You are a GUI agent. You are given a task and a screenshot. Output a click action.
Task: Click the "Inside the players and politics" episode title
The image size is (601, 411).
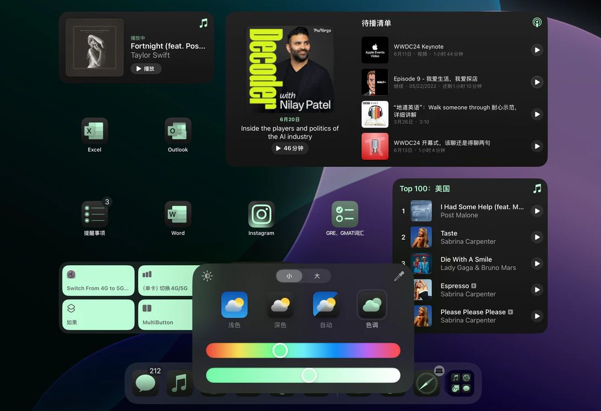tap(289, 133)
